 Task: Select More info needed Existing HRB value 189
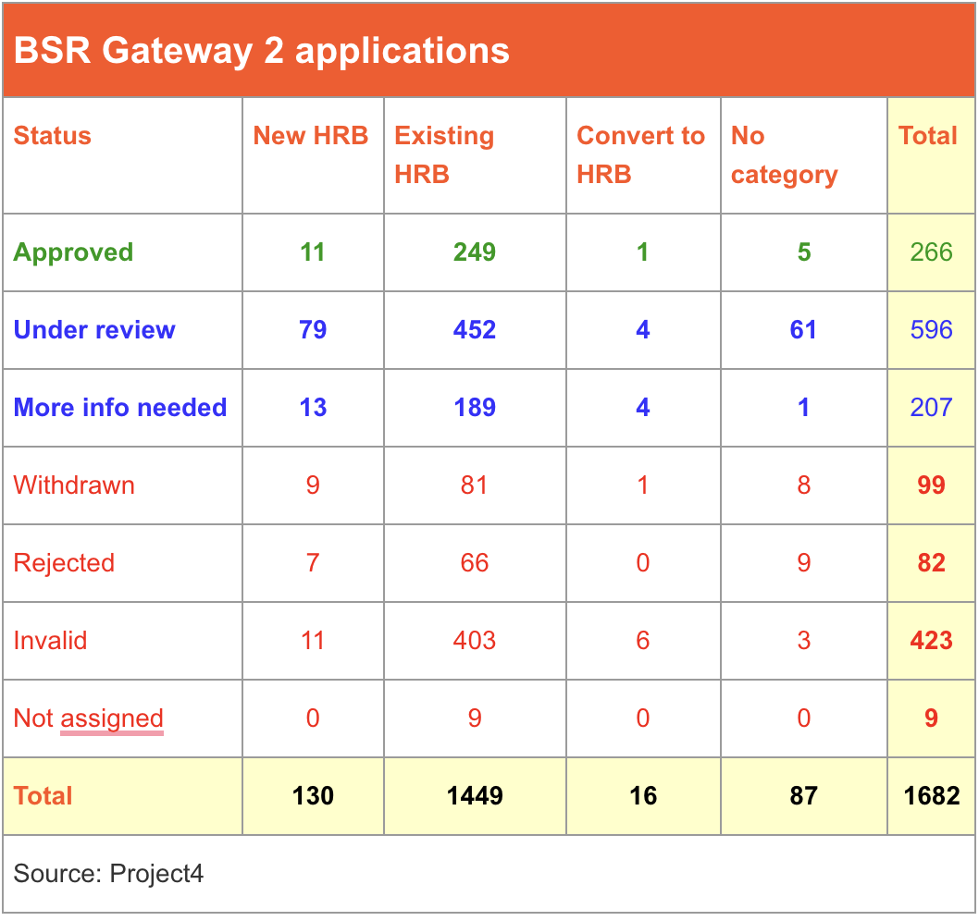pos(475,408)
